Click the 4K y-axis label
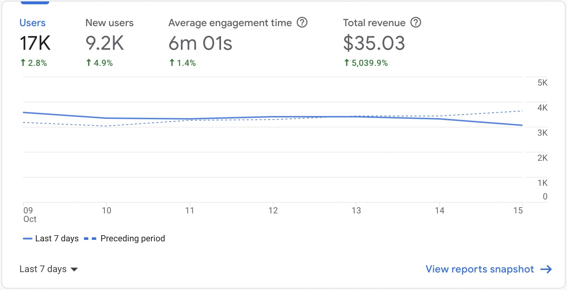The image size is (567, 290). click(x=542, y=108)
